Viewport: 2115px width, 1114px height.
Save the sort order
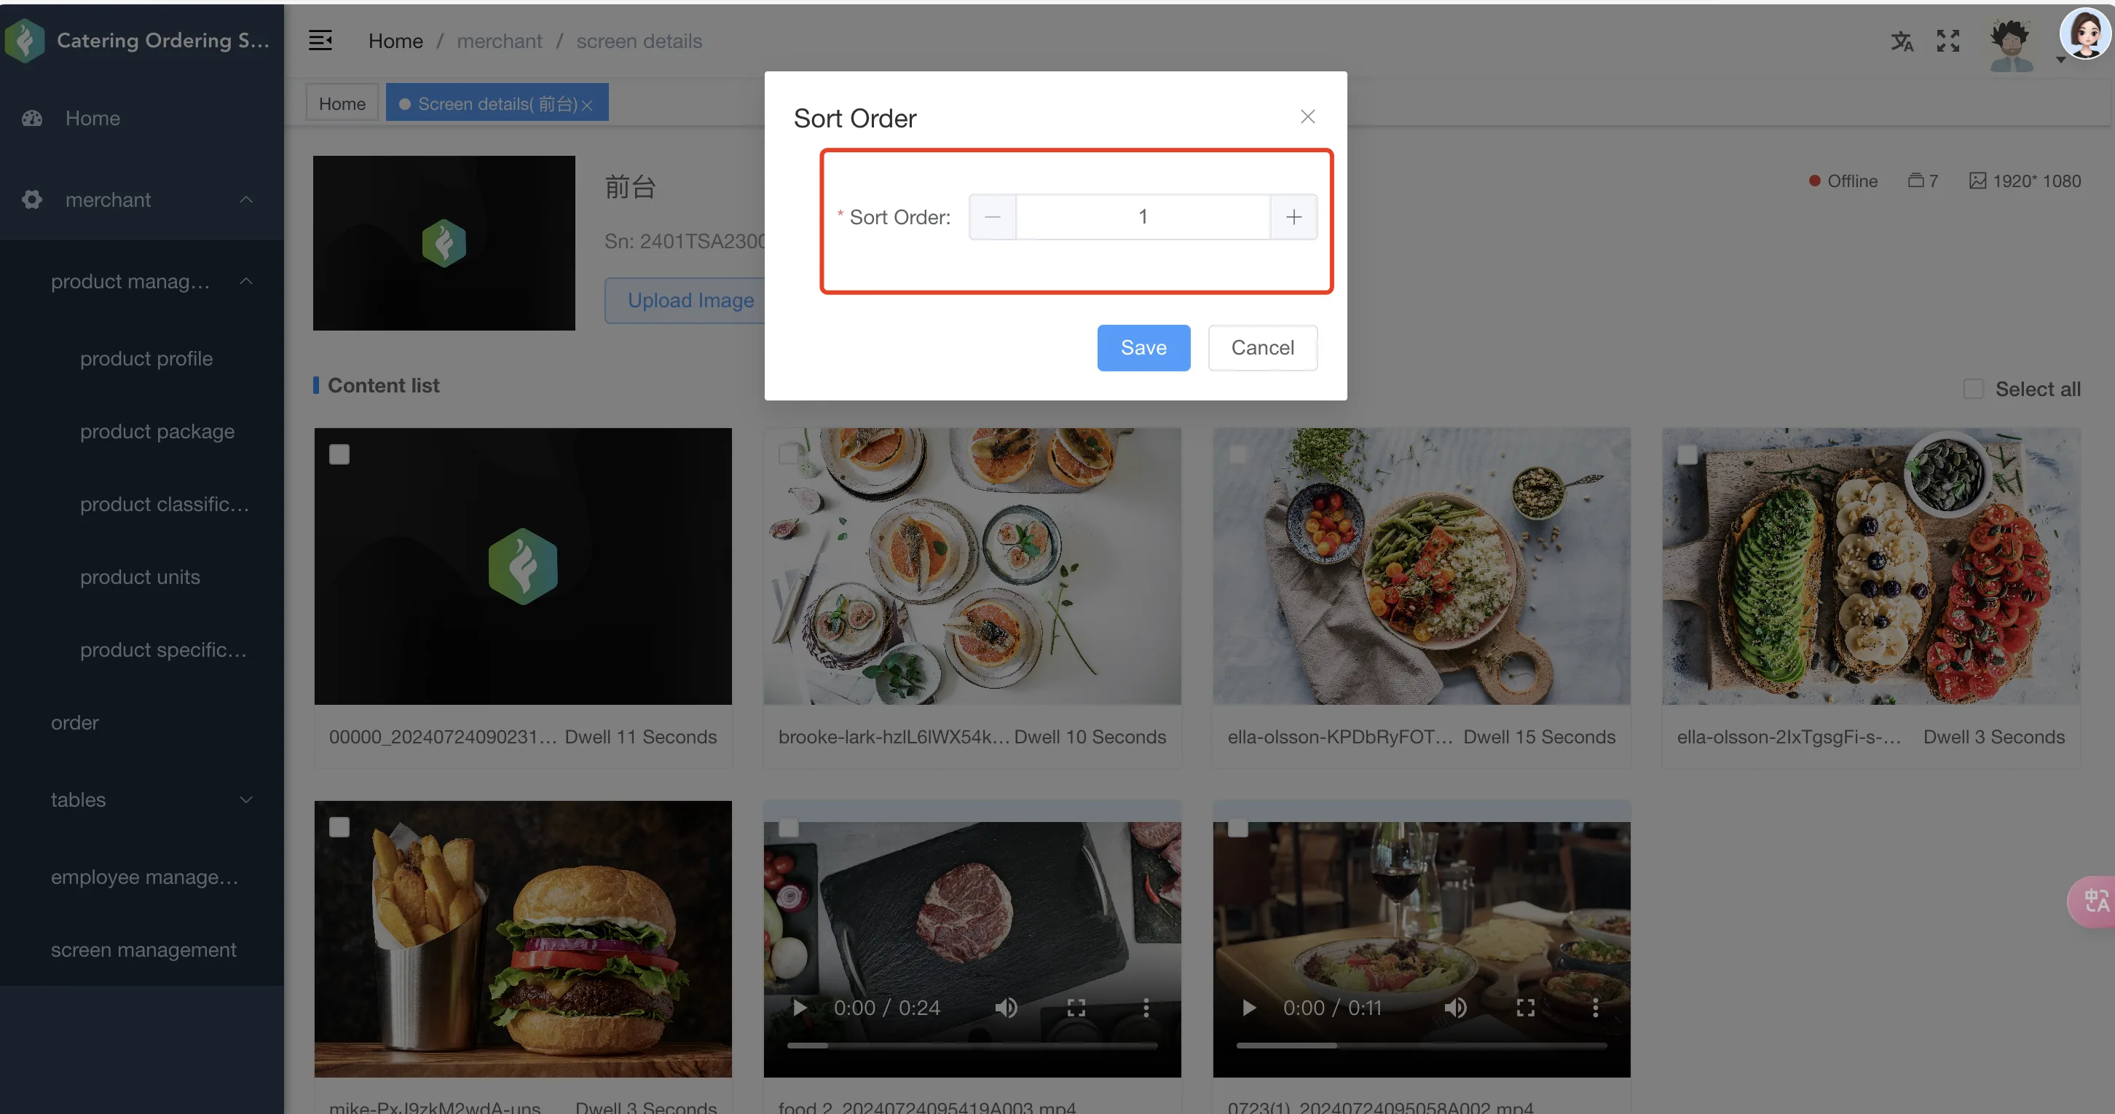tap(1143, 347)
